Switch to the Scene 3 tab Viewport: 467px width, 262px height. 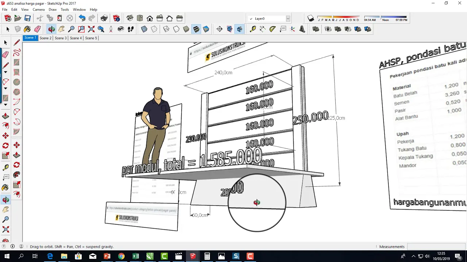coord(61,38)
